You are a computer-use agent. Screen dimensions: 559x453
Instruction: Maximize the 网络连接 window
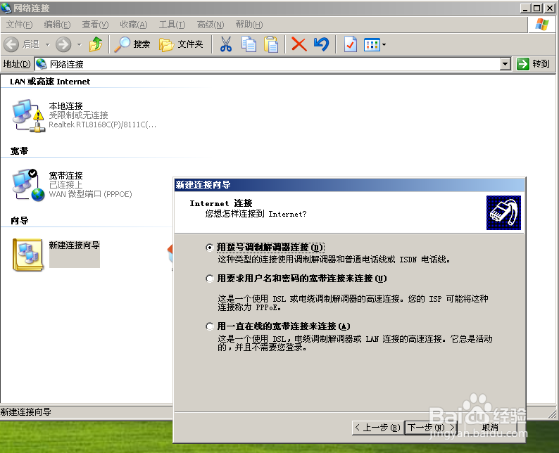[537, 8]
